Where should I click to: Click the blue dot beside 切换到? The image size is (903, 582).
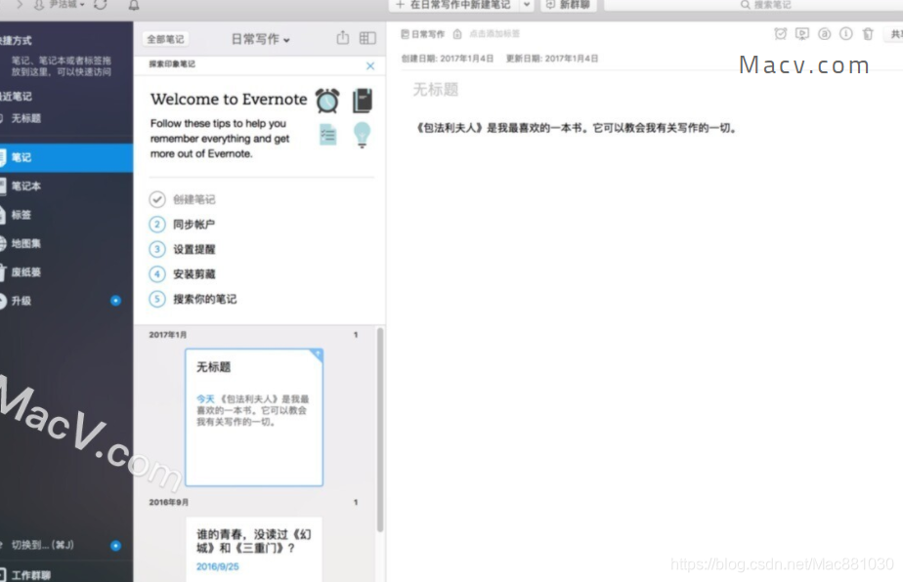point(115,545)
